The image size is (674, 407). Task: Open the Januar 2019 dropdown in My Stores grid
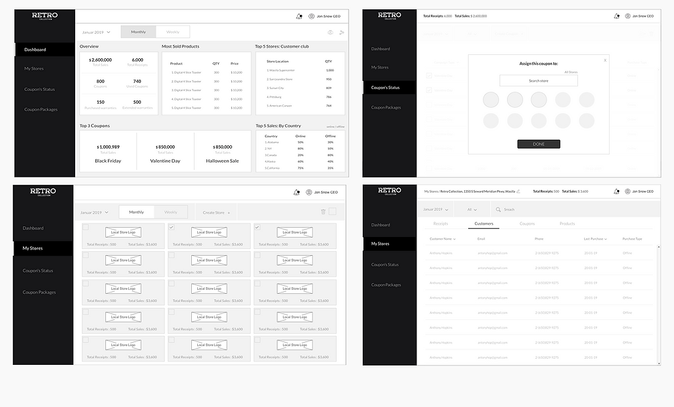point(94,212)
